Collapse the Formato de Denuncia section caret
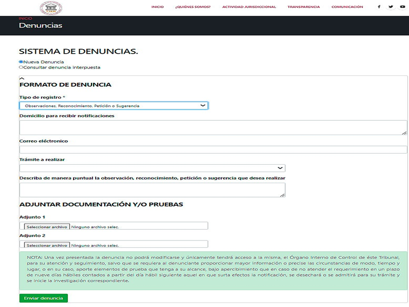Screen dimensions: 409x307 pos(21,78)
